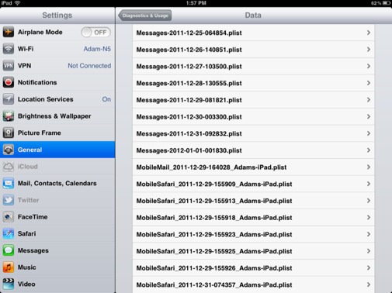Click the Notifications red icon
Image resolution: width=392 pixels, height=293 pixels.
[x=9, y=82]
